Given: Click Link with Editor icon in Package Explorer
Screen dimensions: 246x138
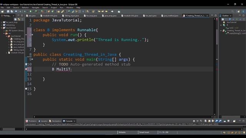Looking at the screenshot, I should (19, 20).
